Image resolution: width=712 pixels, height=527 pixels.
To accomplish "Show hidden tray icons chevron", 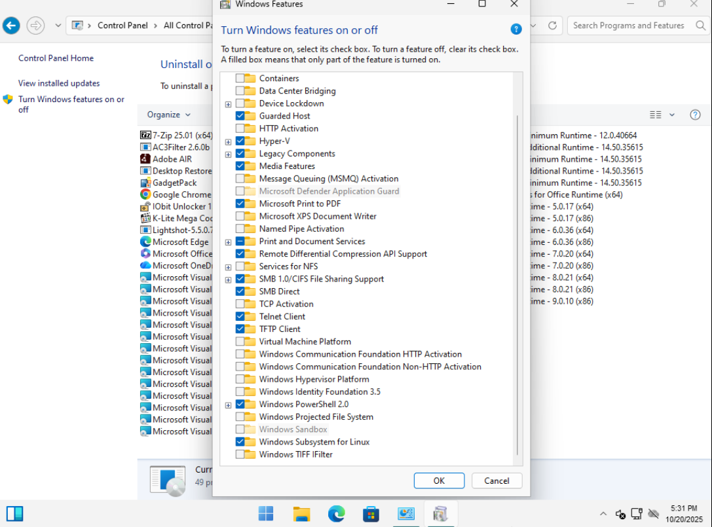I will [603, 514].
